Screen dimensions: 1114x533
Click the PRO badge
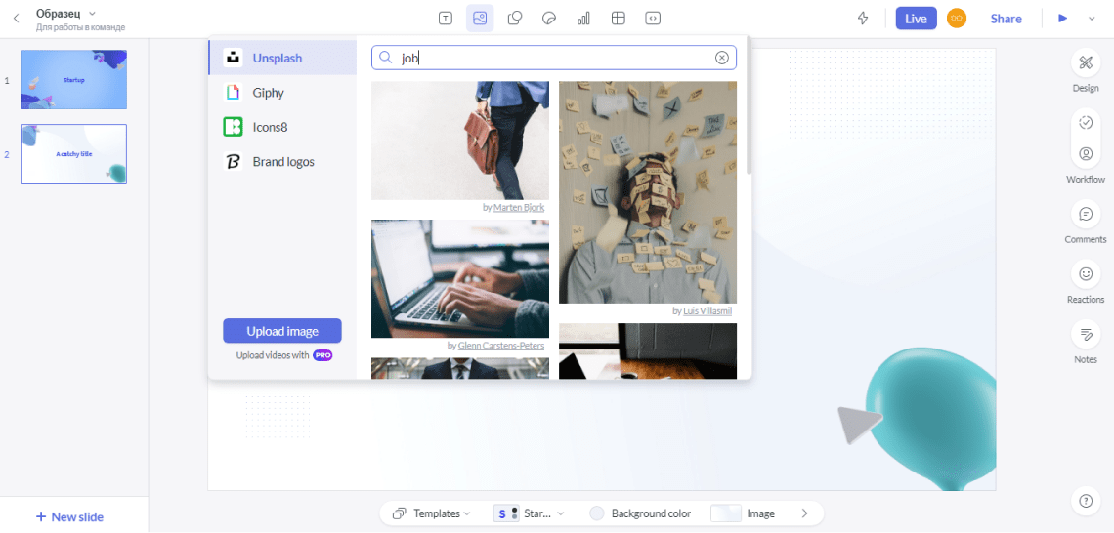[x=322, y=355]
